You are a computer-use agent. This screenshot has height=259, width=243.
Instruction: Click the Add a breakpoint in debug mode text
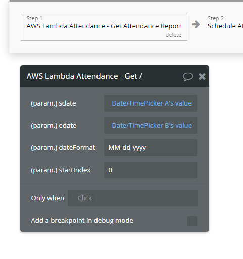82,220
